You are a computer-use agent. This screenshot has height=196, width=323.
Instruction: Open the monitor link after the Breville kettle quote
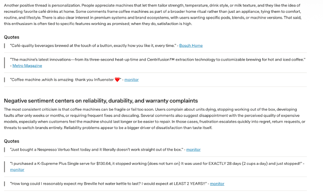[x=217, y=184]
